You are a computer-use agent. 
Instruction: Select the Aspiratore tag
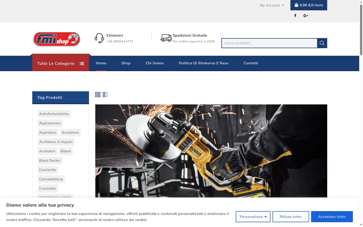tap(48, 132)
